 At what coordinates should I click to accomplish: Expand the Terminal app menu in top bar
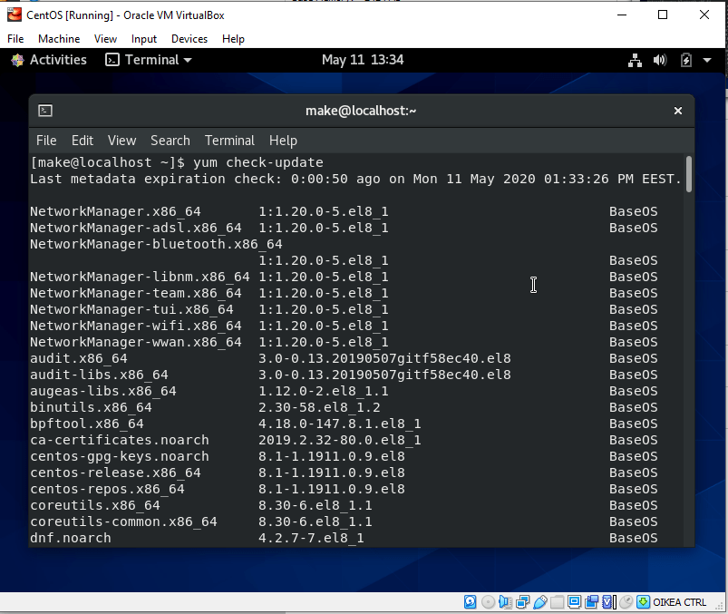(x=149, y=60)
